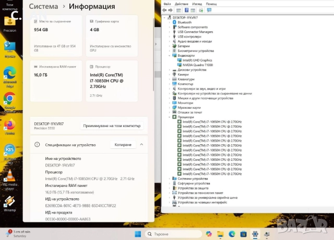Open Copilot from the taskbar

(209, 234)
